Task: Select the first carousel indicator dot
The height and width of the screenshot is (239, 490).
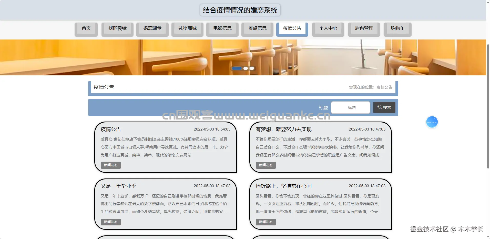Action: (x=237, y=68)
